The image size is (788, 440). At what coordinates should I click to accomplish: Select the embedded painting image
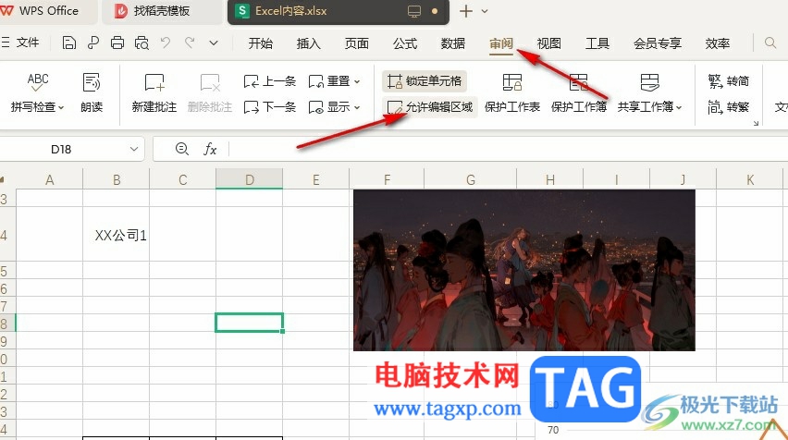tap(524, 270)
